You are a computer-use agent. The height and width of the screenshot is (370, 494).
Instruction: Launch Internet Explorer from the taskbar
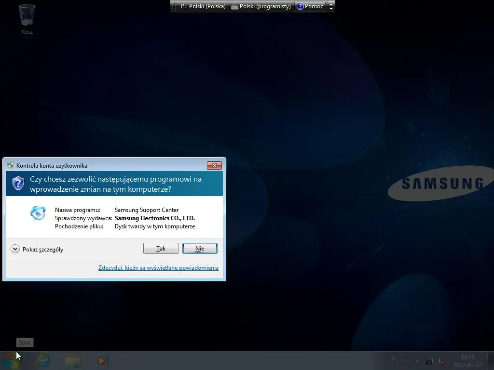click(43, 360)
